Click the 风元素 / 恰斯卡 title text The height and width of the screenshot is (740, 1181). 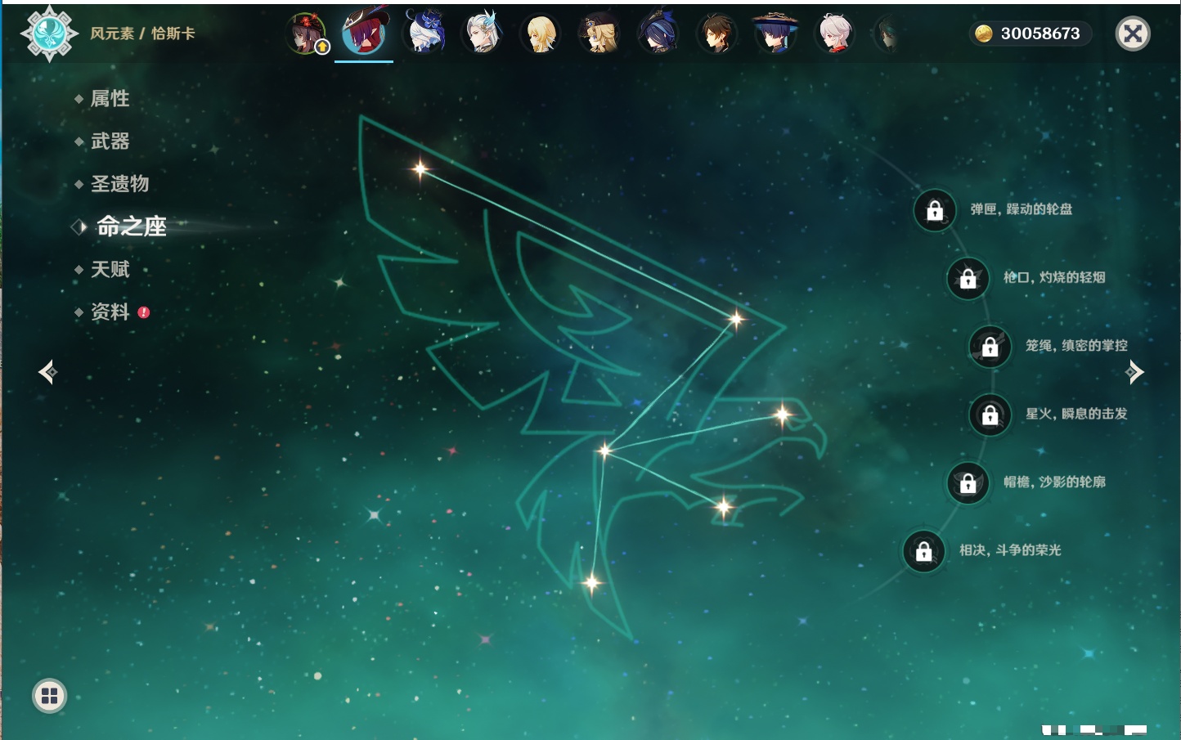(142, 34)
